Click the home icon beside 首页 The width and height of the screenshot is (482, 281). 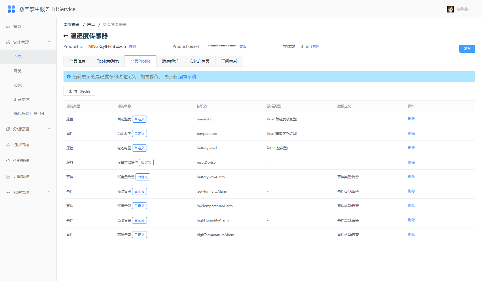pyautogui.click(x=8, y=26)
